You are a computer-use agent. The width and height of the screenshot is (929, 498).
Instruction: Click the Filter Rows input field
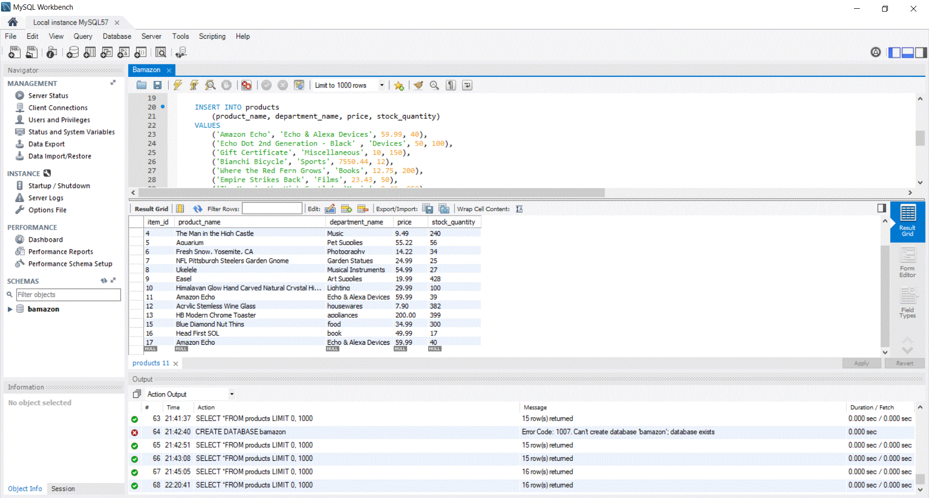point(272,209)
